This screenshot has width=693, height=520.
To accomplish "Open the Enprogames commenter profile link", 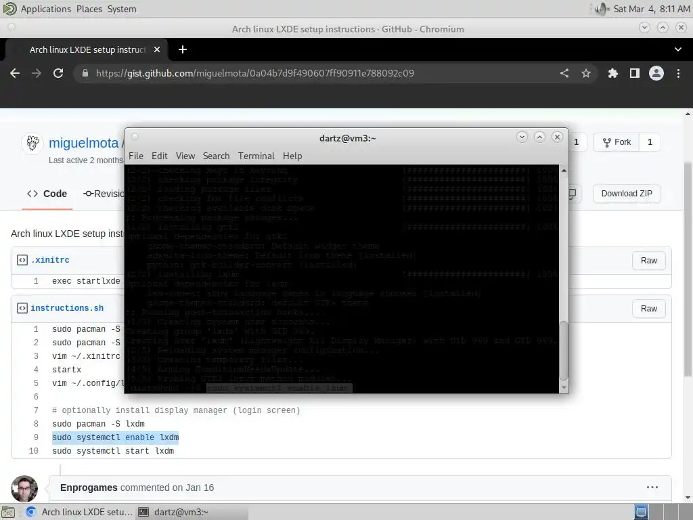I will coord(89,487).
